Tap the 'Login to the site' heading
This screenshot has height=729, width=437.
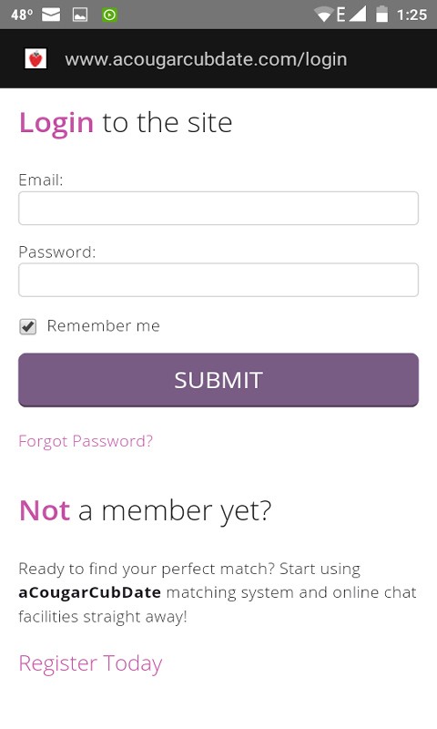coord(126,123)
